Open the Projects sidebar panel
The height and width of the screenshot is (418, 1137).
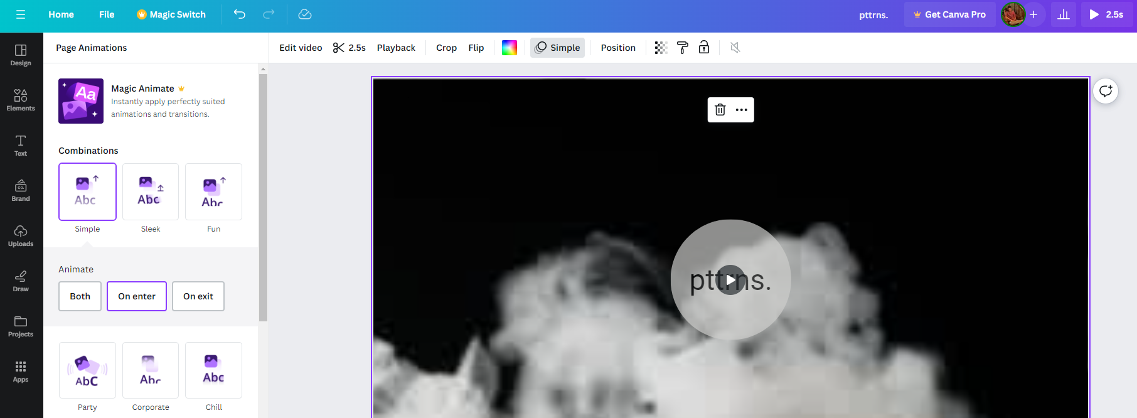(21, 326)
